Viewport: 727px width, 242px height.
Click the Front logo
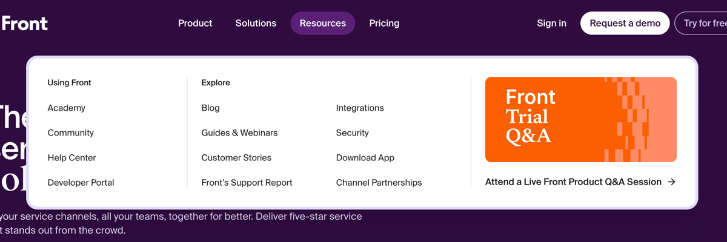point(24,24)
